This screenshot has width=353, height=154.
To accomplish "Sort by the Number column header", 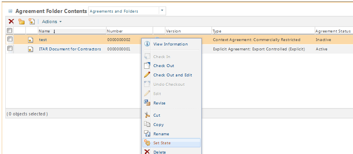I will pyautogui.click(x=115, y=31).
